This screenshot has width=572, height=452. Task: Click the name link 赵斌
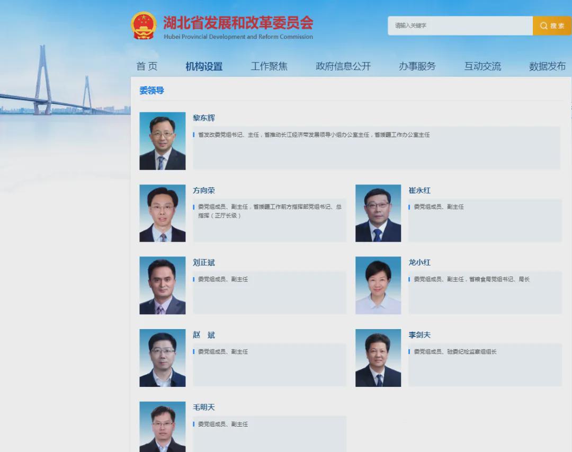coord(204,335)
